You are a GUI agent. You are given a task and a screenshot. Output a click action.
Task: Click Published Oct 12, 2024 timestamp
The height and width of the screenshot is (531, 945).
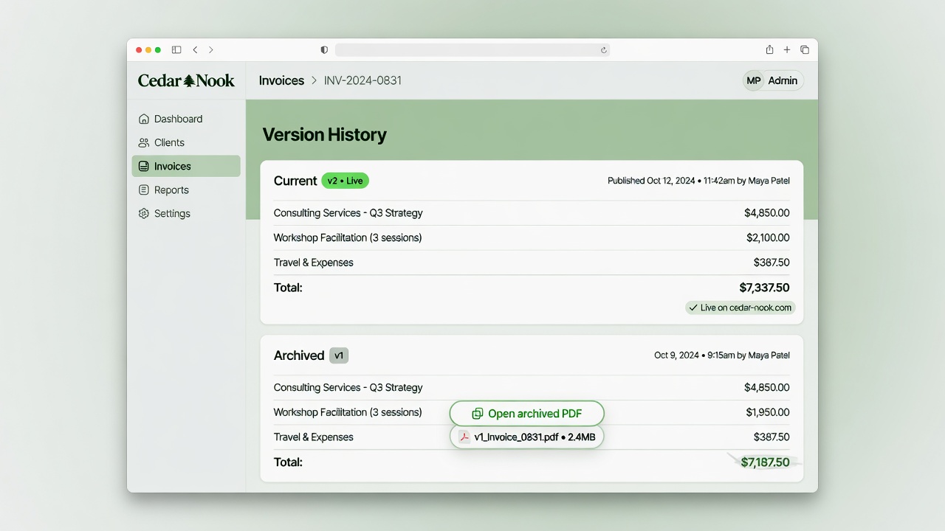pos(698,181)
